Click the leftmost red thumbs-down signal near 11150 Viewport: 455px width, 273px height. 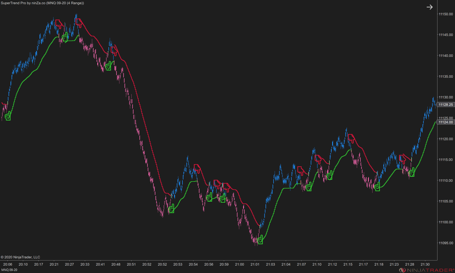[x=59, y=24]
